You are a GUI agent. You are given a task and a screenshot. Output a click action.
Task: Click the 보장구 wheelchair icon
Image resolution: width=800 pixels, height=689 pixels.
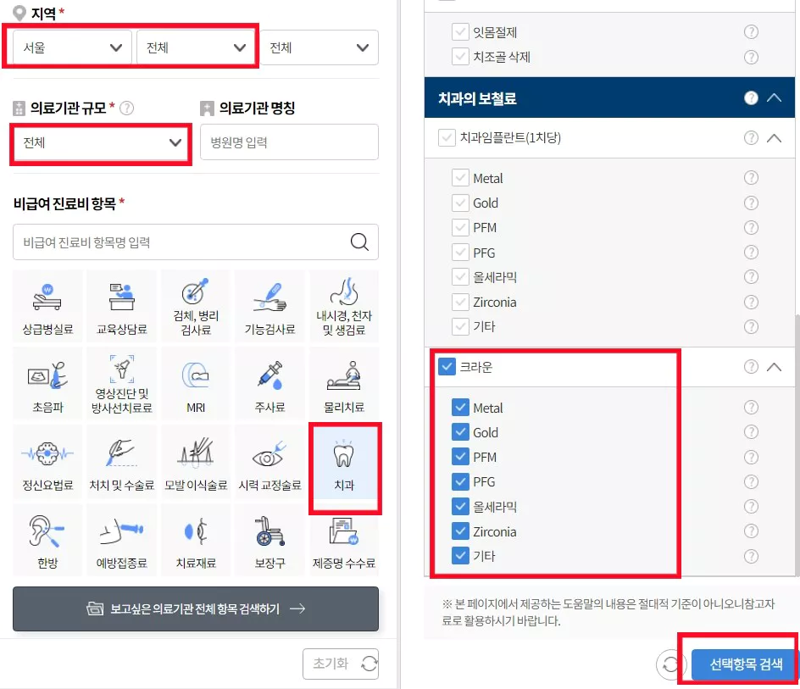pyautogui.click(x=269, y=540)
